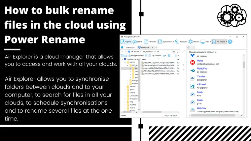Add a new tab in the left pane
Viewport: 251px width, 141px height.
click(157, 47)
